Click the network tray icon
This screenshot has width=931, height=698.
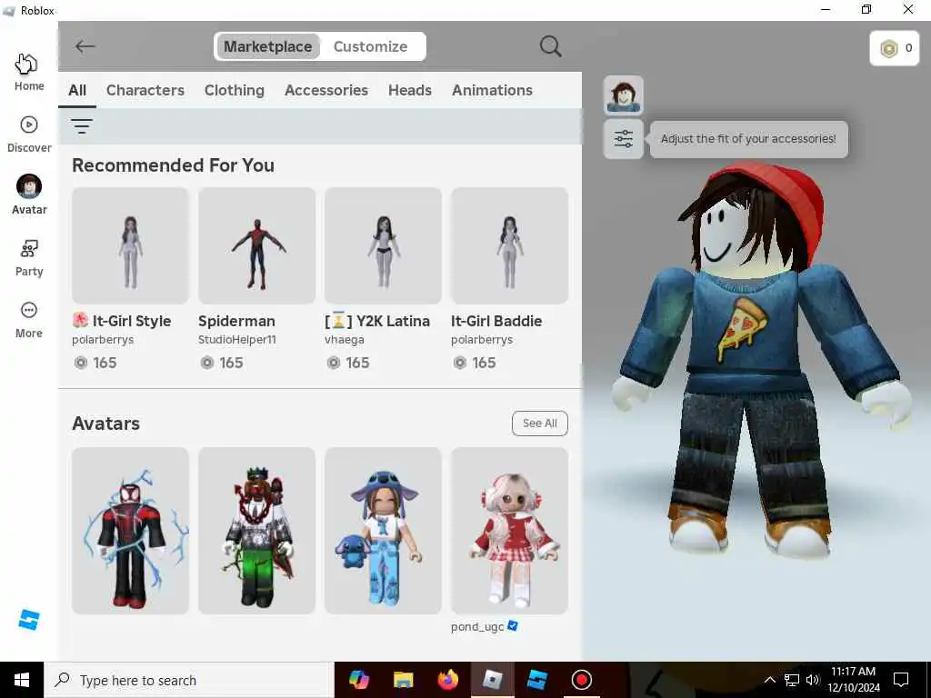pyautogui.click(x=792, y=680)
